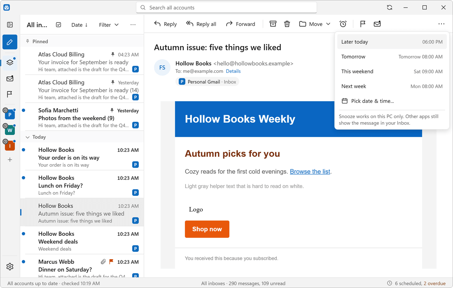
Task: Open the flagged messages sidebar icon
Action: point(10,94)
